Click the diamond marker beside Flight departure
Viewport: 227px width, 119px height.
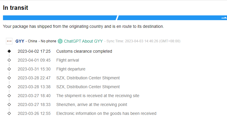click(9, 69)
